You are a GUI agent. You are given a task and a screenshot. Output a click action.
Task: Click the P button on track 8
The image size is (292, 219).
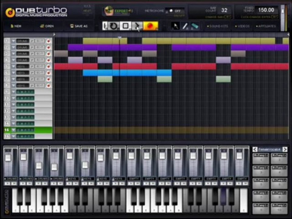point(32,85)
